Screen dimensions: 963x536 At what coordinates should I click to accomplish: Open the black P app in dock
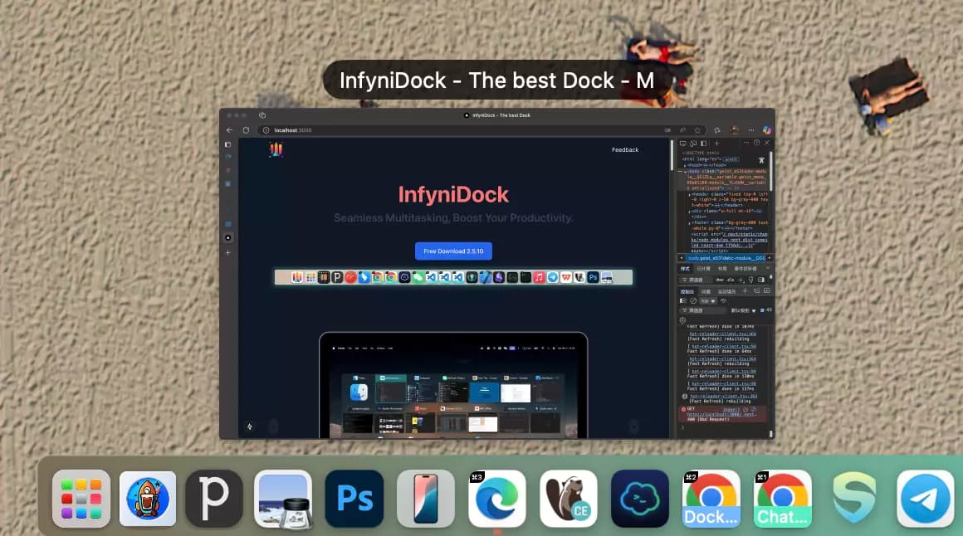[213, 499]
